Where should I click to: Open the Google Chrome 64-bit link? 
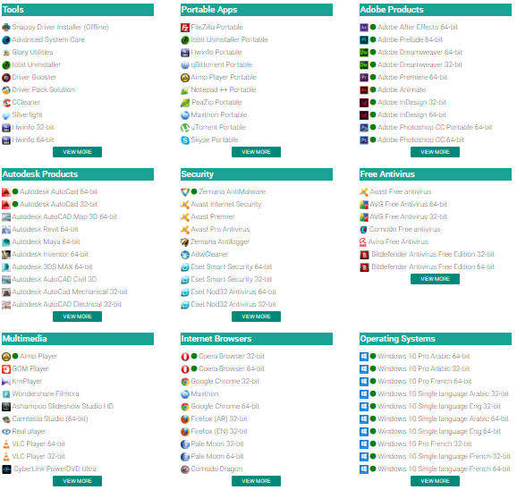[x=225, y=406]
